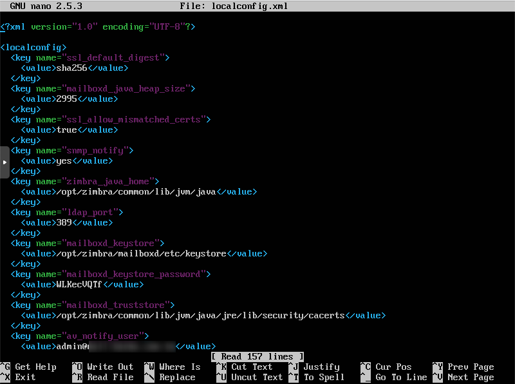Place cursor on the xml version declaration line
This screenshot has width=515, height=384.
pyautogui.click(x=98, y=27)
